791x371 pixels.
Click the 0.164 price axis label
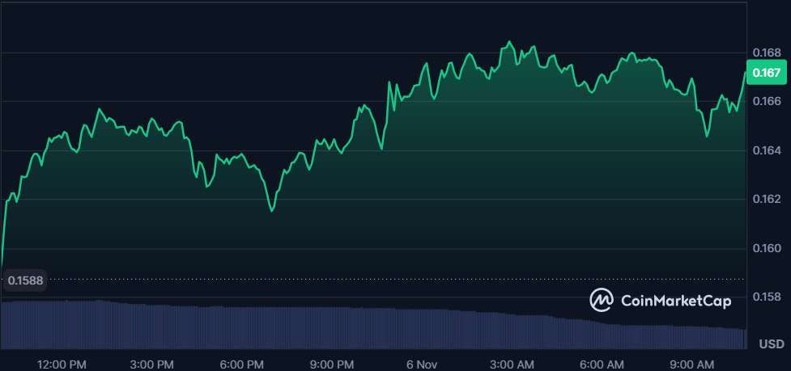click(x=767, y=150)
